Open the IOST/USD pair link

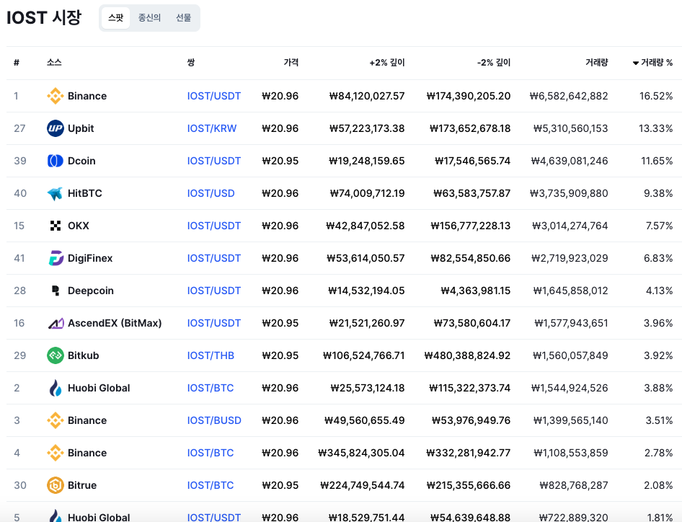211,193
